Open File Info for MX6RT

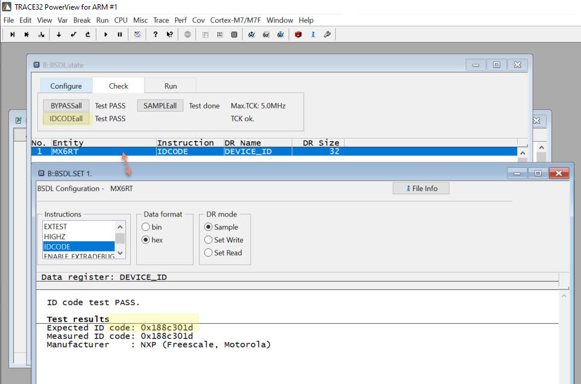point(421,188)
